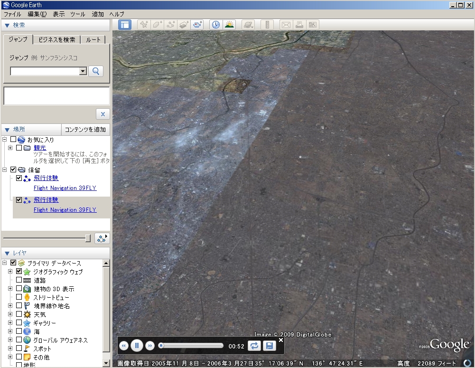Collapse the 検索 search panel
The height and width of the screenshot is (368, 475).
click(7, 26)
